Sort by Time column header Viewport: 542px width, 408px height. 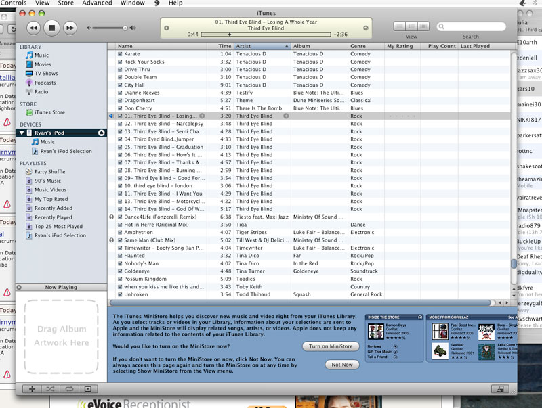point(220,46)
